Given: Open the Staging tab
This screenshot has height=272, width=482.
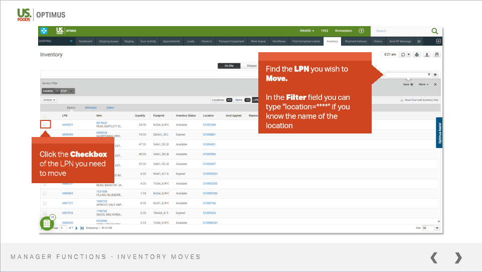Looking at the screenshot, I should (x=129, y=41).
